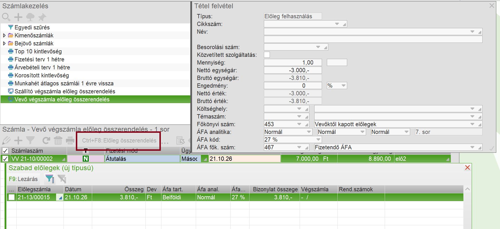500x229 pixels.
Task: Uncheck the VV 21-10/00002 row checkbox
Action: 5,159
